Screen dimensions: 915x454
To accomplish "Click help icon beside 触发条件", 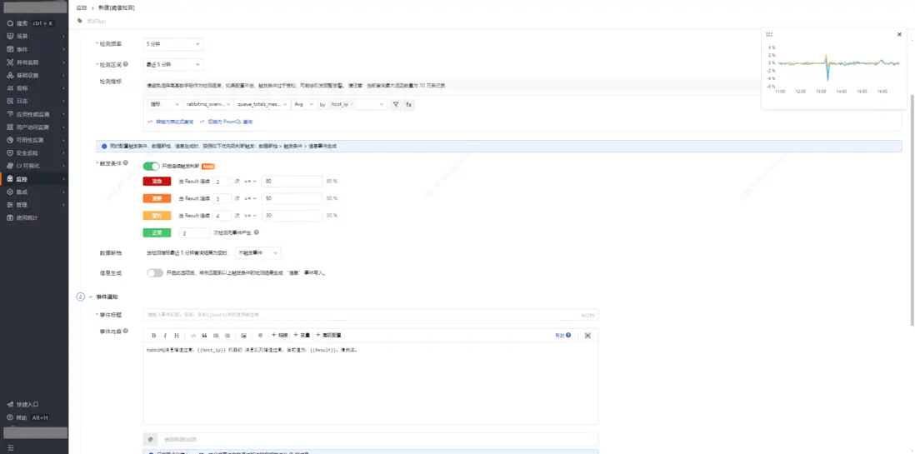I will tap(126, 162).
